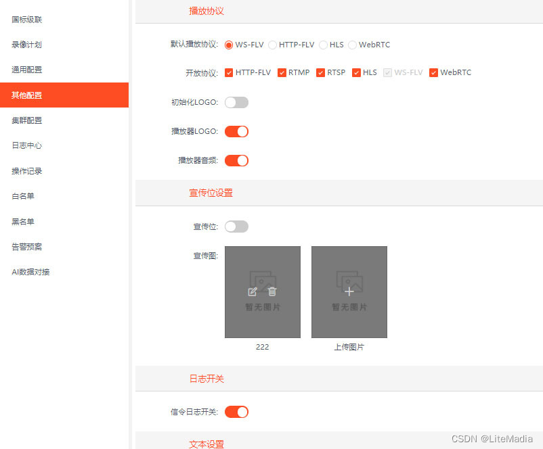Viewport: 543px width, 449px height.
Task: Enable the 初始化LOGO switch
Action: 236,102
